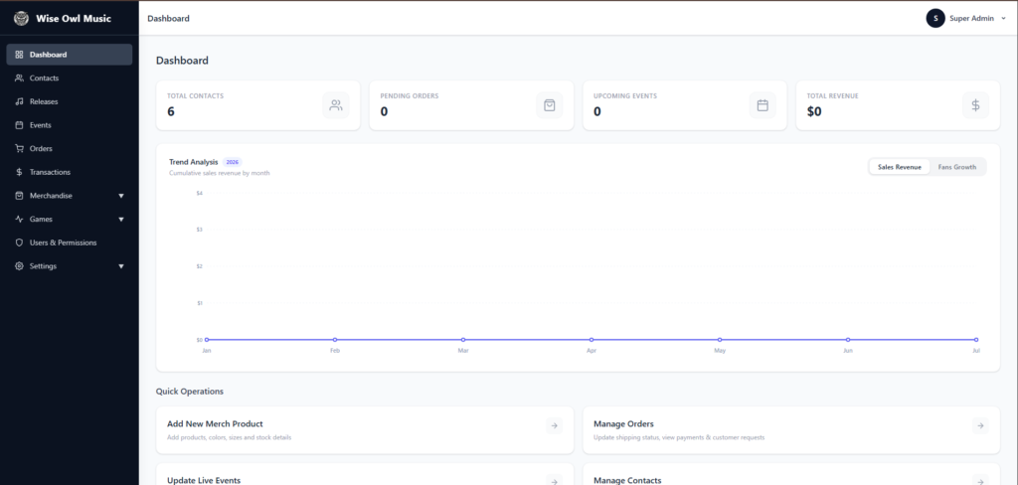Viewport: 1018px width, 485px height.
Task: Click the Jun data point on chart
Action: click(847, 340)
